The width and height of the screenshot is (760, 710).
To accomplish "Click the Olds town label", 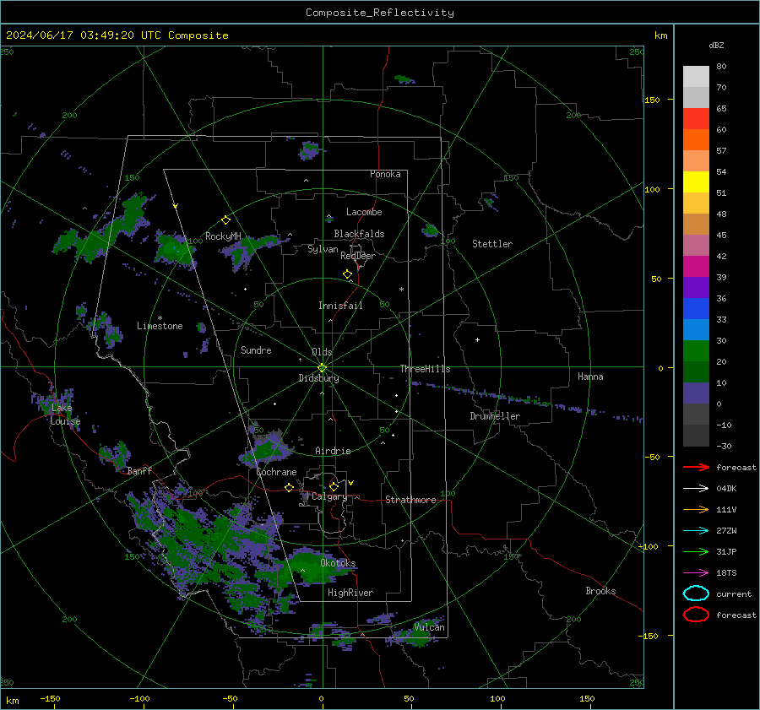I will click(x=322, y=352).
